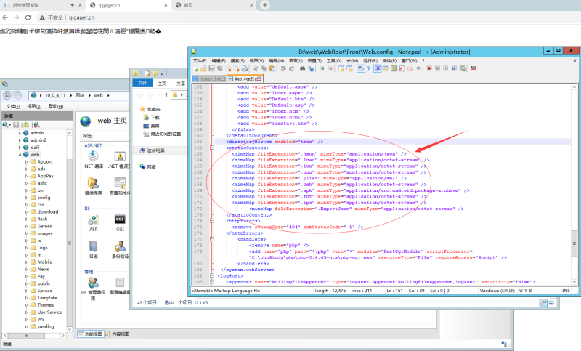Expand the admin site in IIS tree
This screenshot has width=581, height=351.
pyautogui.click(x=20, y=133)
